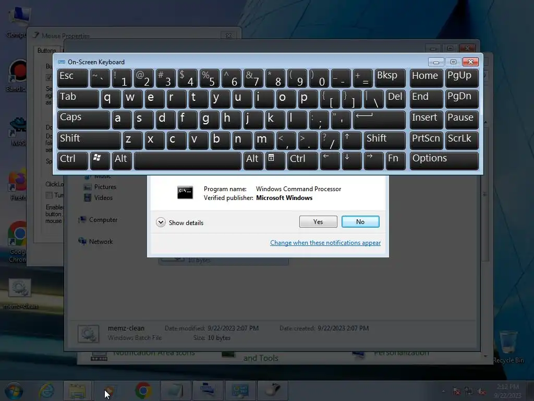Image resolution: width=534 pixels, height=401 pixels.
Task: Toggle the left Alt key
Action: pos(122,161)
